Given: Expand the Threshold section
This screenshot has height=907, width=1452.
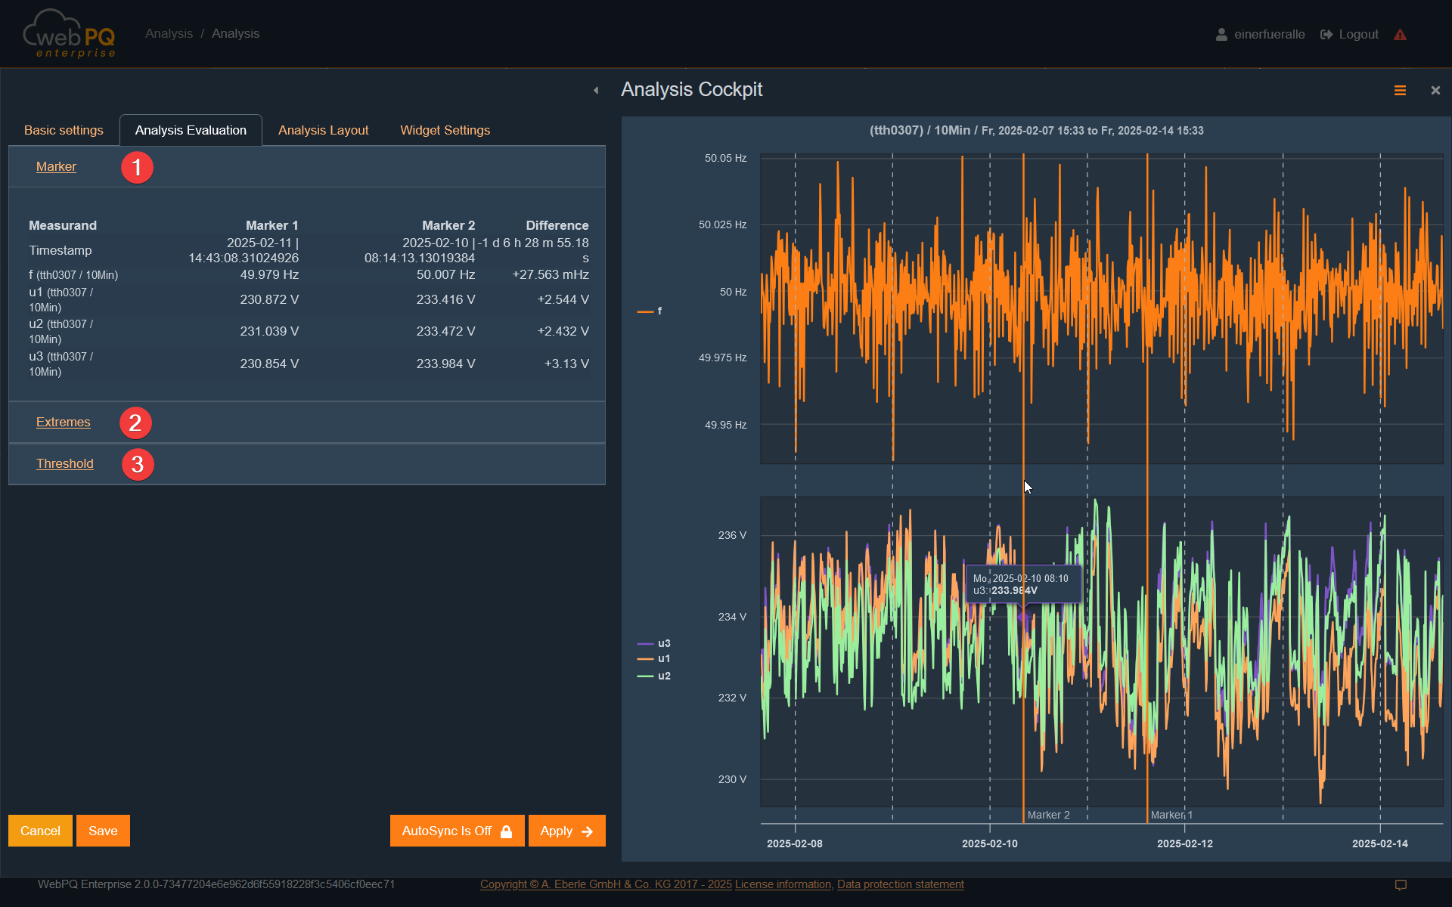Looking at the screenshot, I should pos(64,463).
